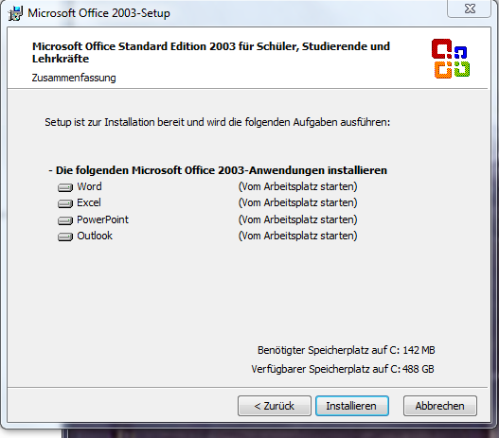Screen dimensions: 499x438
Task: Click 'Verfügbarer Speicherplatz auf C: 488 GB'
Action: (x=343, y=369)
